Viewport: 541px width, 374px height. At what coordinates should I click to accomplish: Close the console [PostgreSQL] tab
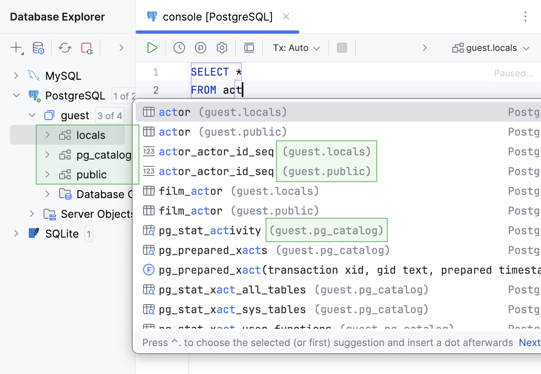286,17
